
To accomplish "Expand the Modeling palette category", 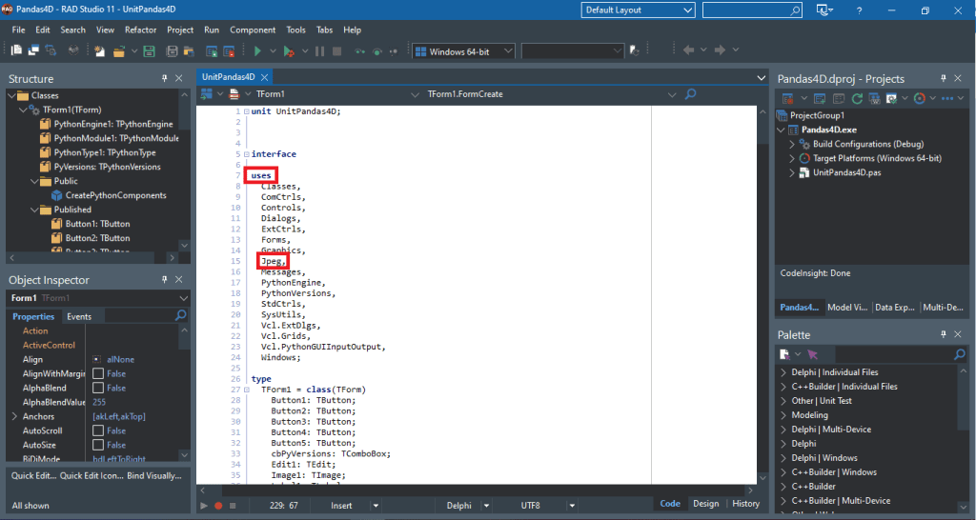I will pos(783,415).
